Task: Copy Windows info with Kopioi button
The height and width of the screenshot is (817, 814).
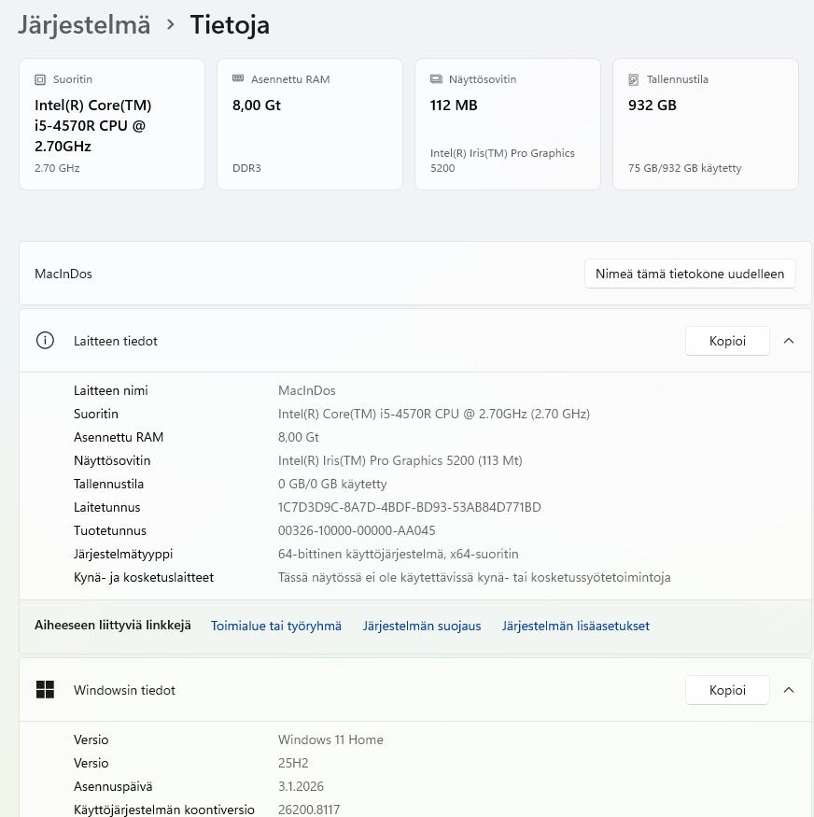Action: [727, 690]
